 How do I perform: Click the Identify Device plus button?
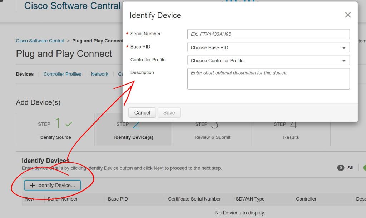point(53,185)
